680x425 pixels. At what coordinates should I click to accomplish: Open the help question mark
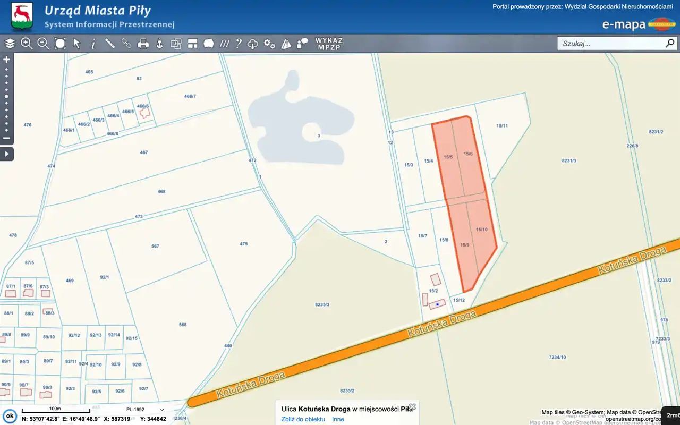tap(239, 44)
